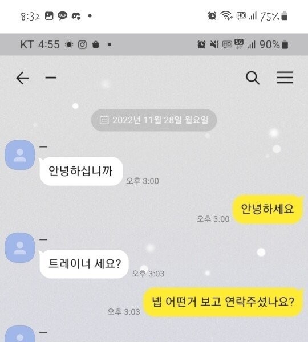Tap the alarm clock icon in top status bar
Image resolution: width=308 pixels, height=342 pixels.
[212, 16]
